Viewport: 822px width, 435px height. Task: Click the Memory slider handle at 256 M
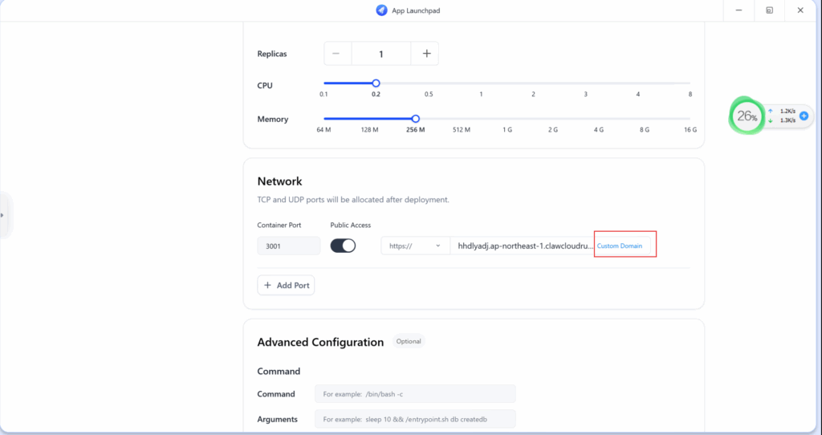(x=416, y=119)
